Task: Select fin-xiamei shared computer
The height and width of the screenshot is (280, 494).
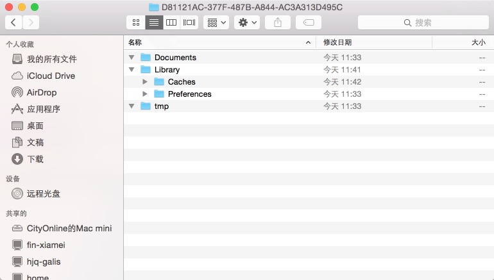Action: point(62,245)
